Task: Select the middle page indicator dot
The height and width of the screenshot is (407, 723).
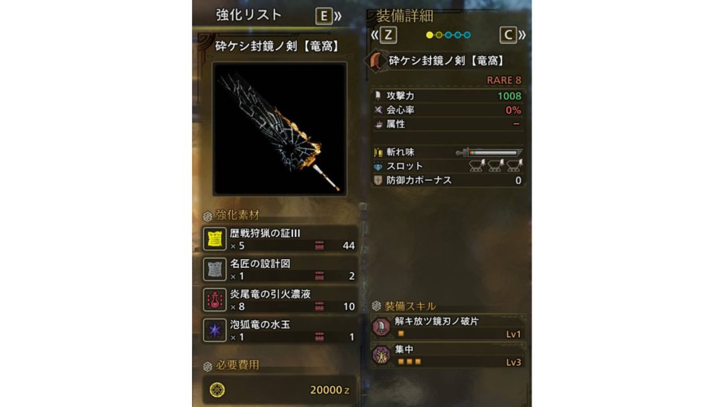Action: point(448,35)
